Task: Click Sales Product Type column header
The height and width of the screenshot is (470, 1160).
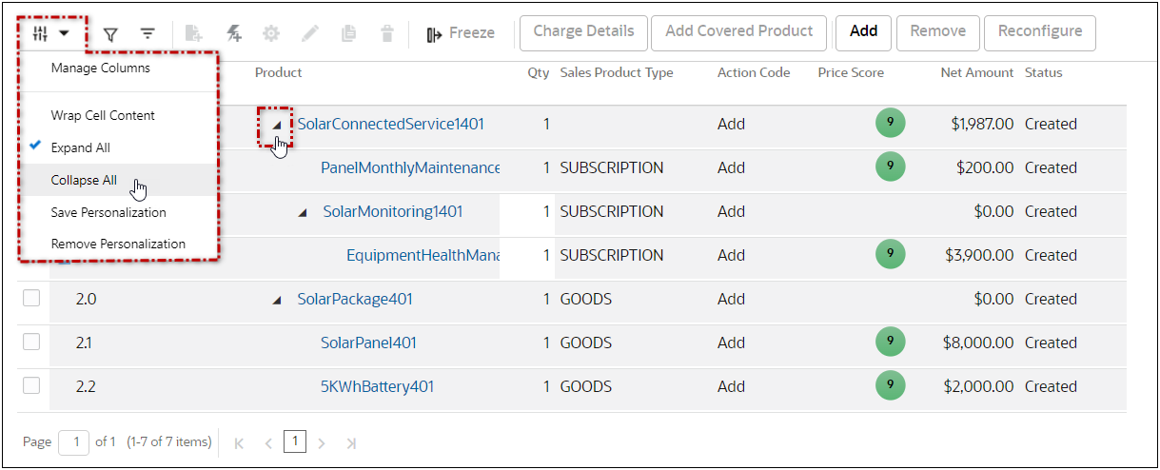Action: coord(617,72)
